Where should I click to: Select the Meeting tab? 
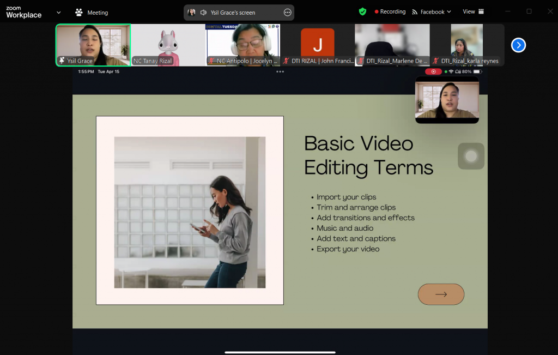97,11
